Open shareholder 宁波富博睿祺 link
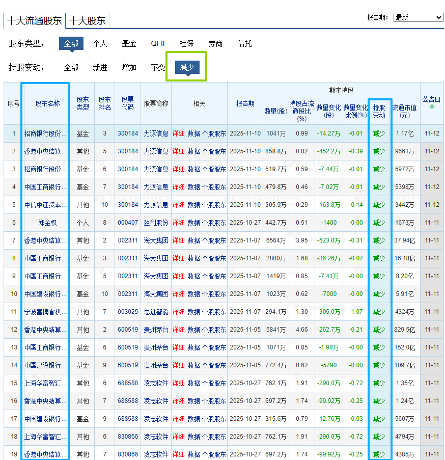This screenshot has width=445, height=460. coord(45,312)
